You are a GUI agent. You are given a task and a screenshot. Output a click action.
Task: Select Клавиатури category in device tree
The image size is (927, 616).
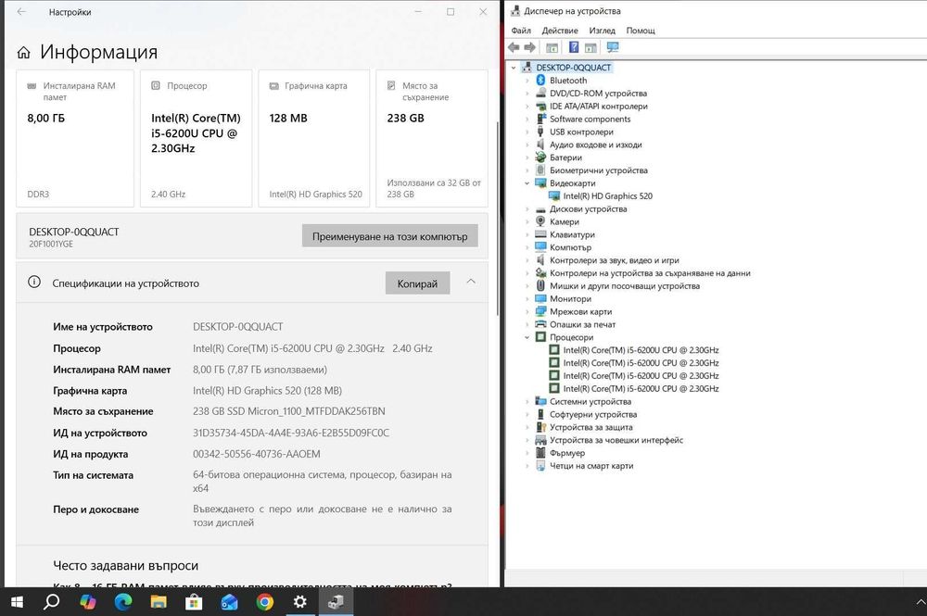click(572, 235)
